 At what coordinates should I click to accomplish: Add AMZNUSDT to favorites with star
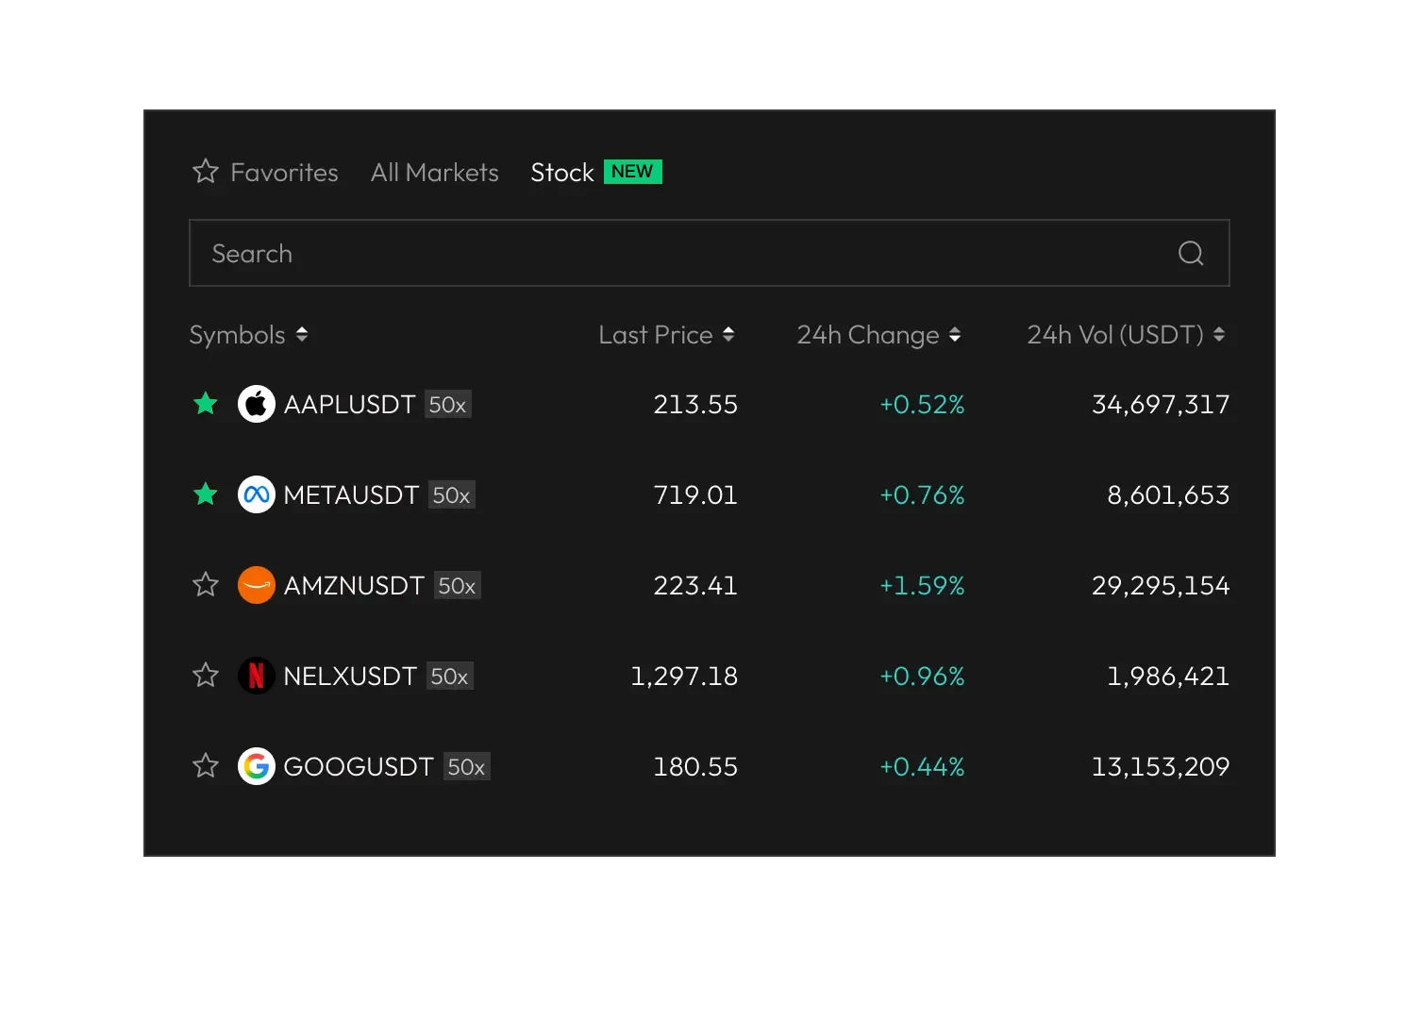[206, 585]
